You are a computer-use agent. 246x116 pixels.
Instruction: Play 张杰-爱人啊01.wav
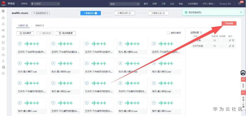click(x=20, y=103)
